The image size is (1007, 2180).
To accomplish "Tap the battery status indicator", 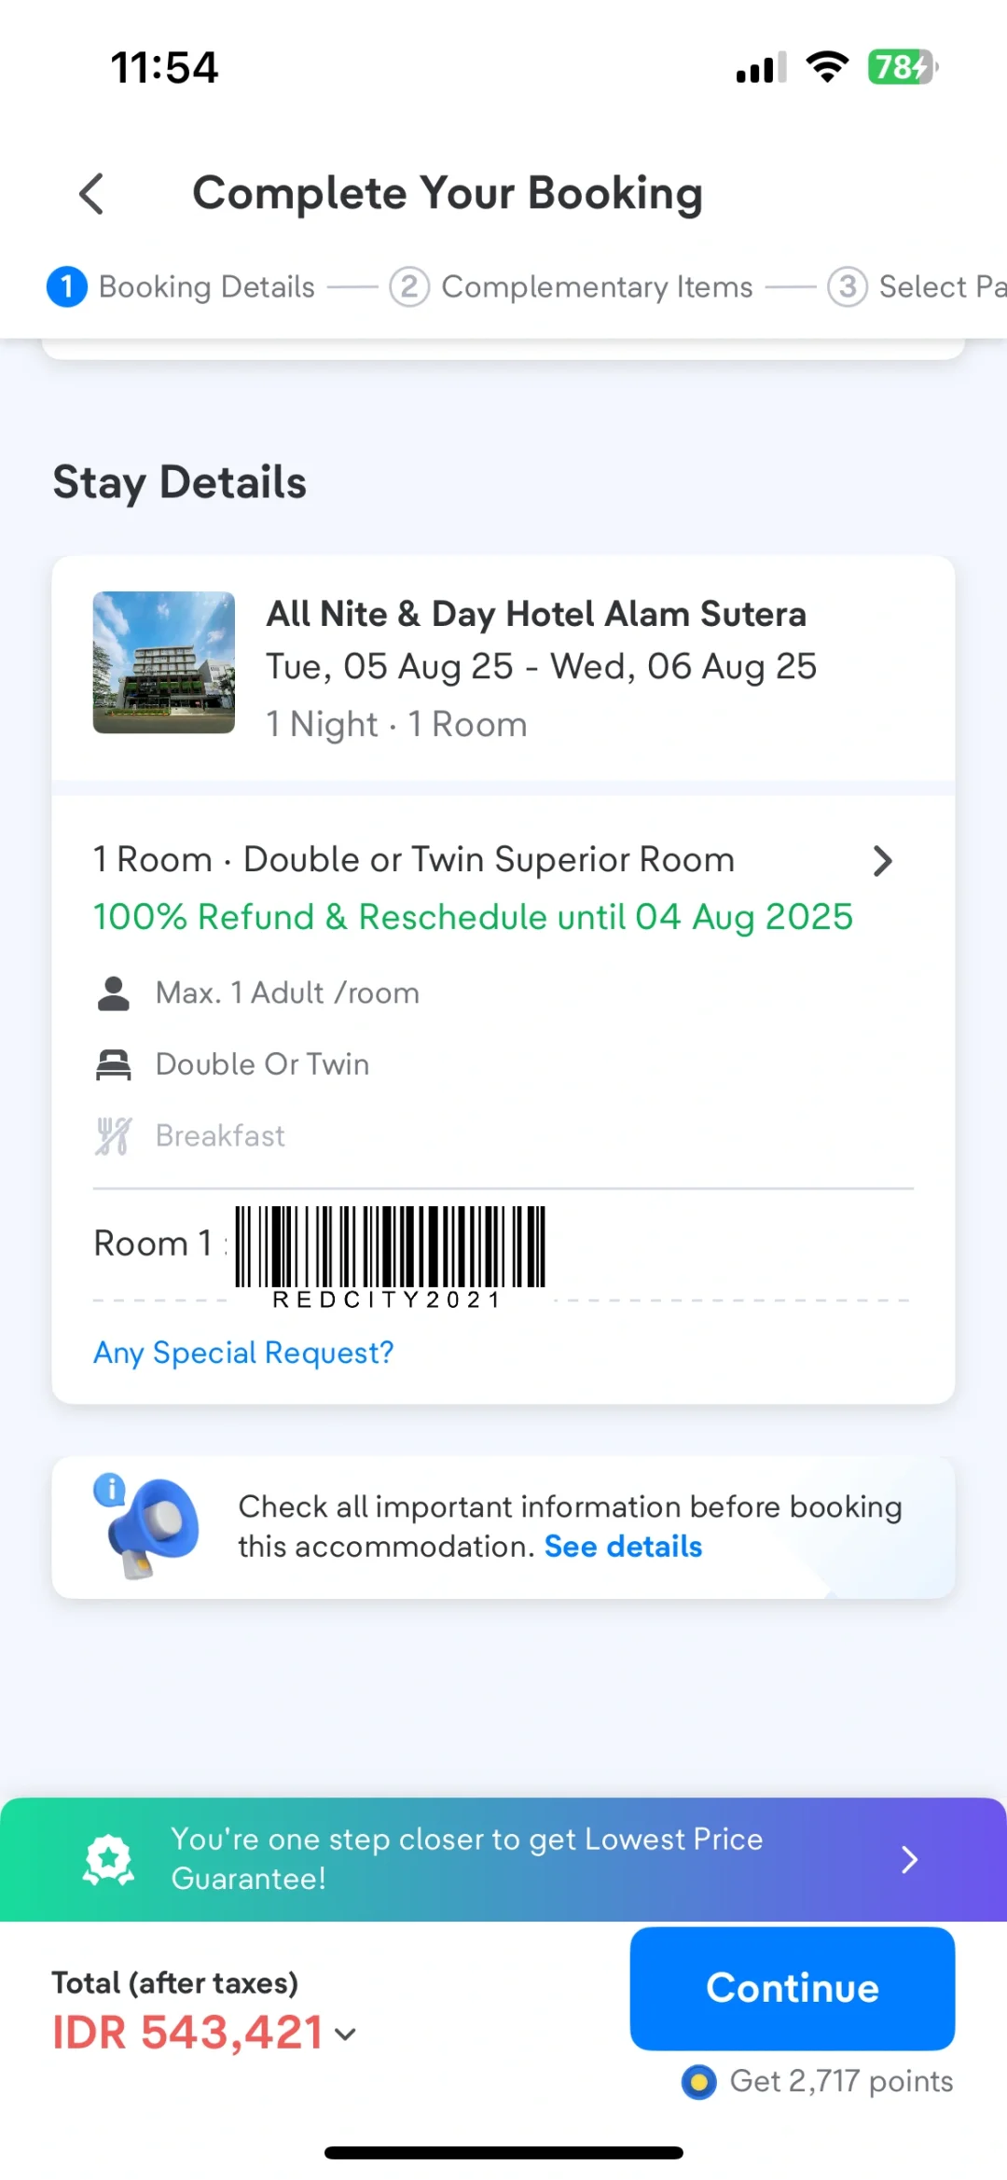I will [901, 67].
